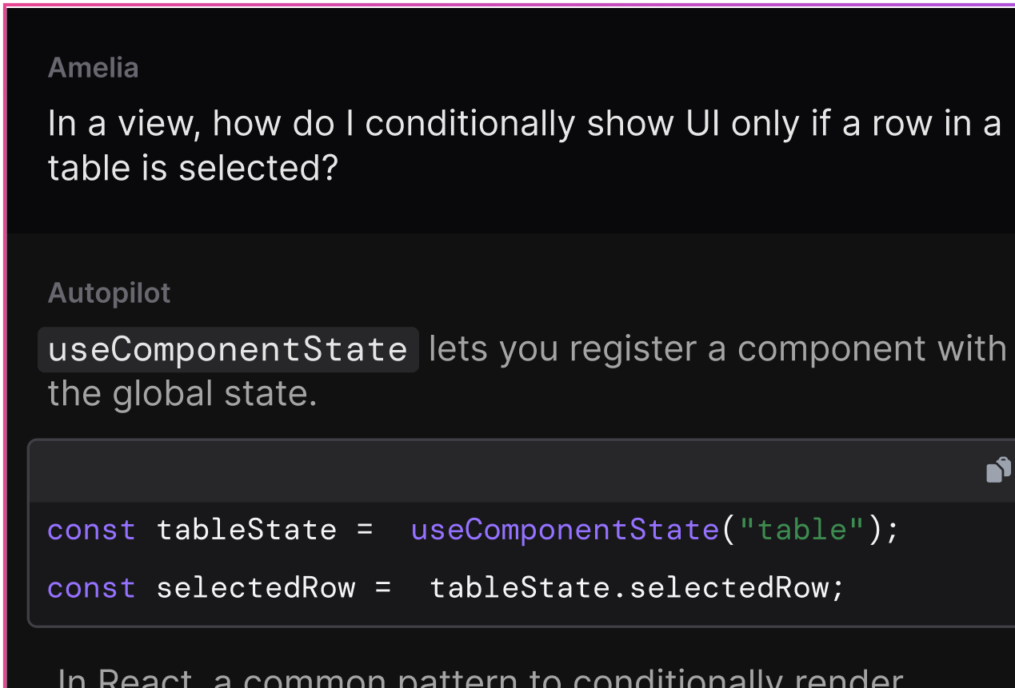
Task: Click the equals sign after selectedRow
Action: coord(383,588)
